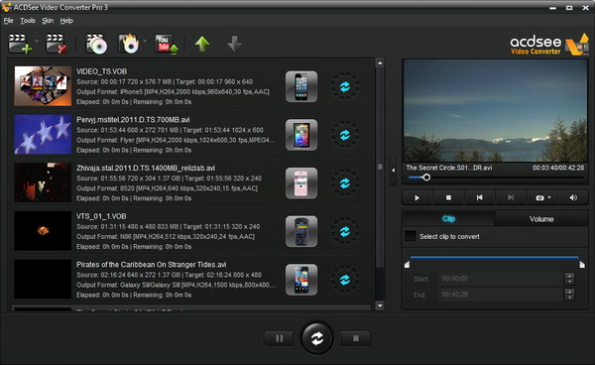The image size is (595, 365).
Task: Collapse preview panel with side arrow
Action: coord(393,171)
